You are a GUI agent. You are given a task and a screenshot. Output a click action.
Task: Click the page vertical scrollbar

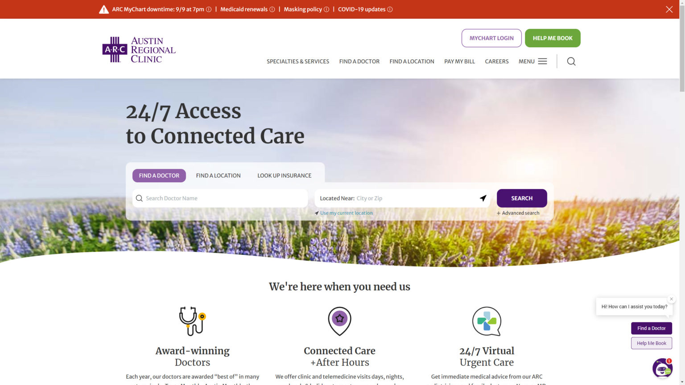tap(682, 192)
